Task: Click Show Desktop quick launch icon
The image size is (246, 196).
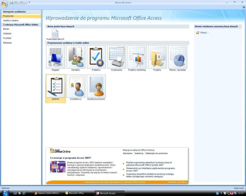Action: pos(15,193)
